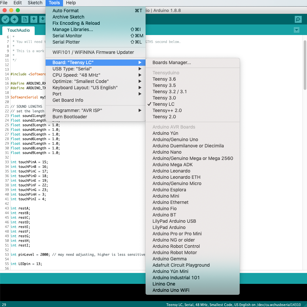307x307 pixels.
Task: Choose Arduino Leonardo board
Action: point(193,171)
